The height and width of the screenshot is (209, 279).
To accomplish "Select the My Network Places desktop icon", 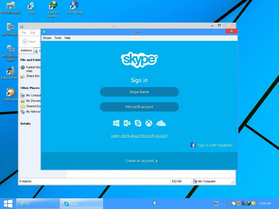I will pyautogui.click(x=10, y=53).
